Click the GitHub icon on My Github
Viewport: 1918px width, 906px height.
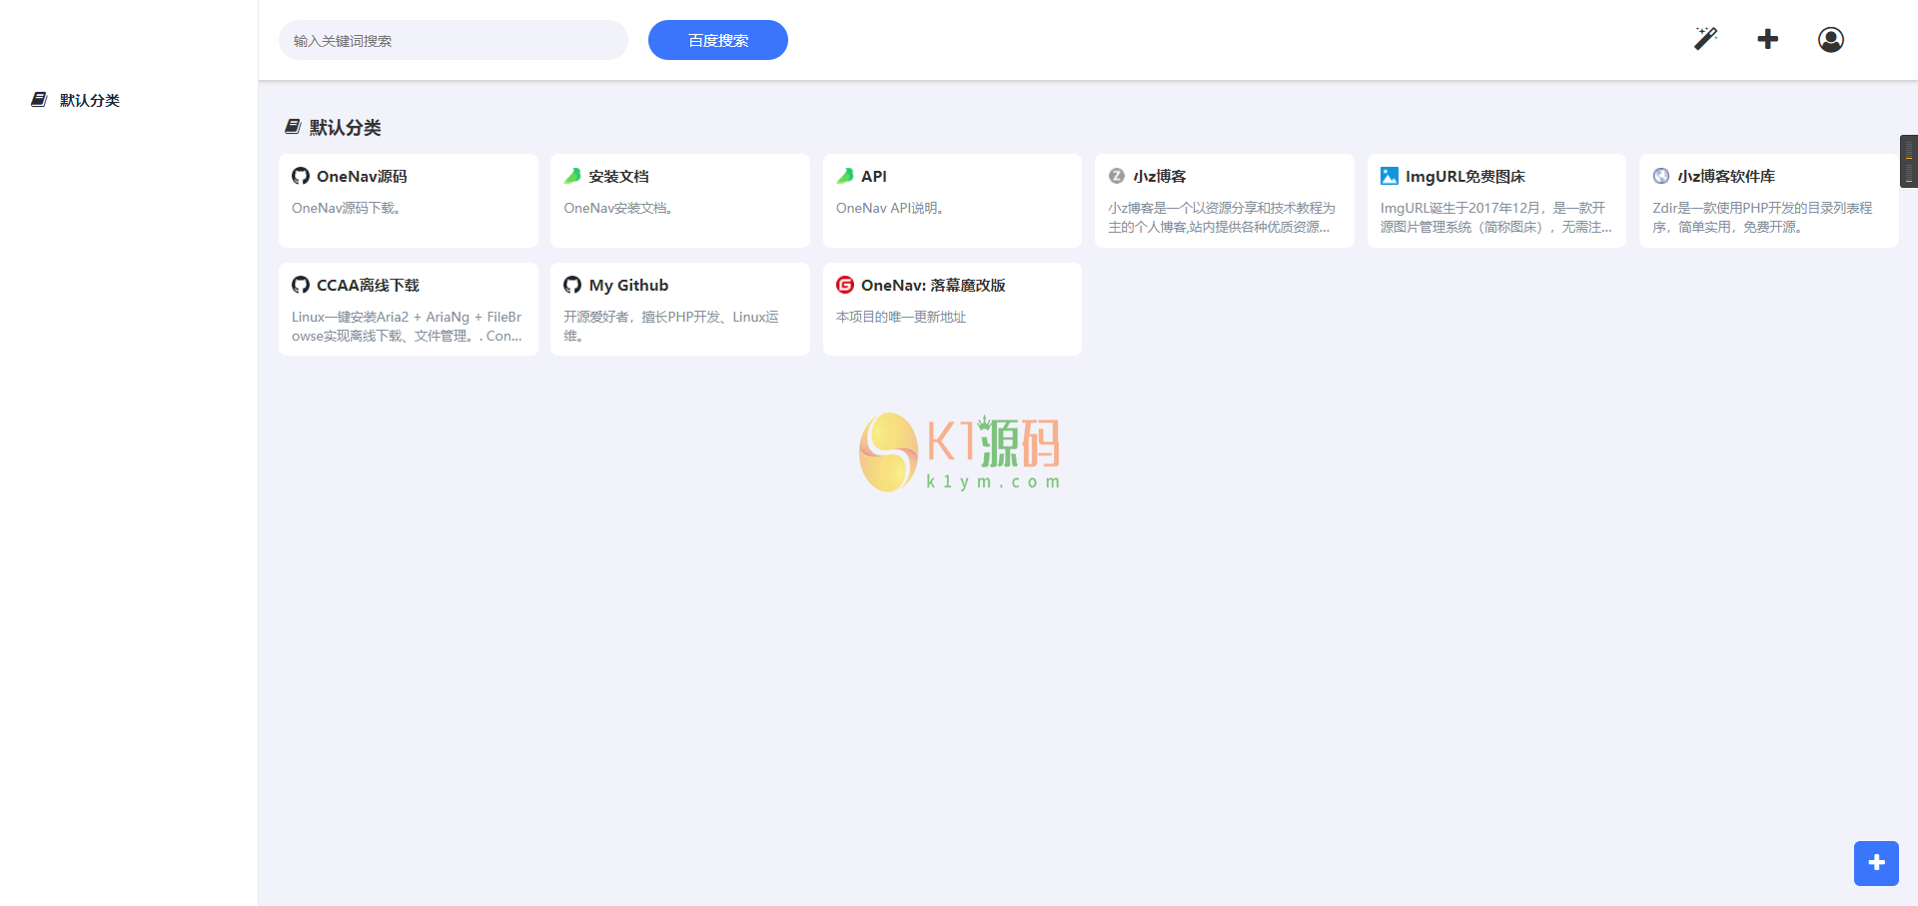tap(572, 285)
